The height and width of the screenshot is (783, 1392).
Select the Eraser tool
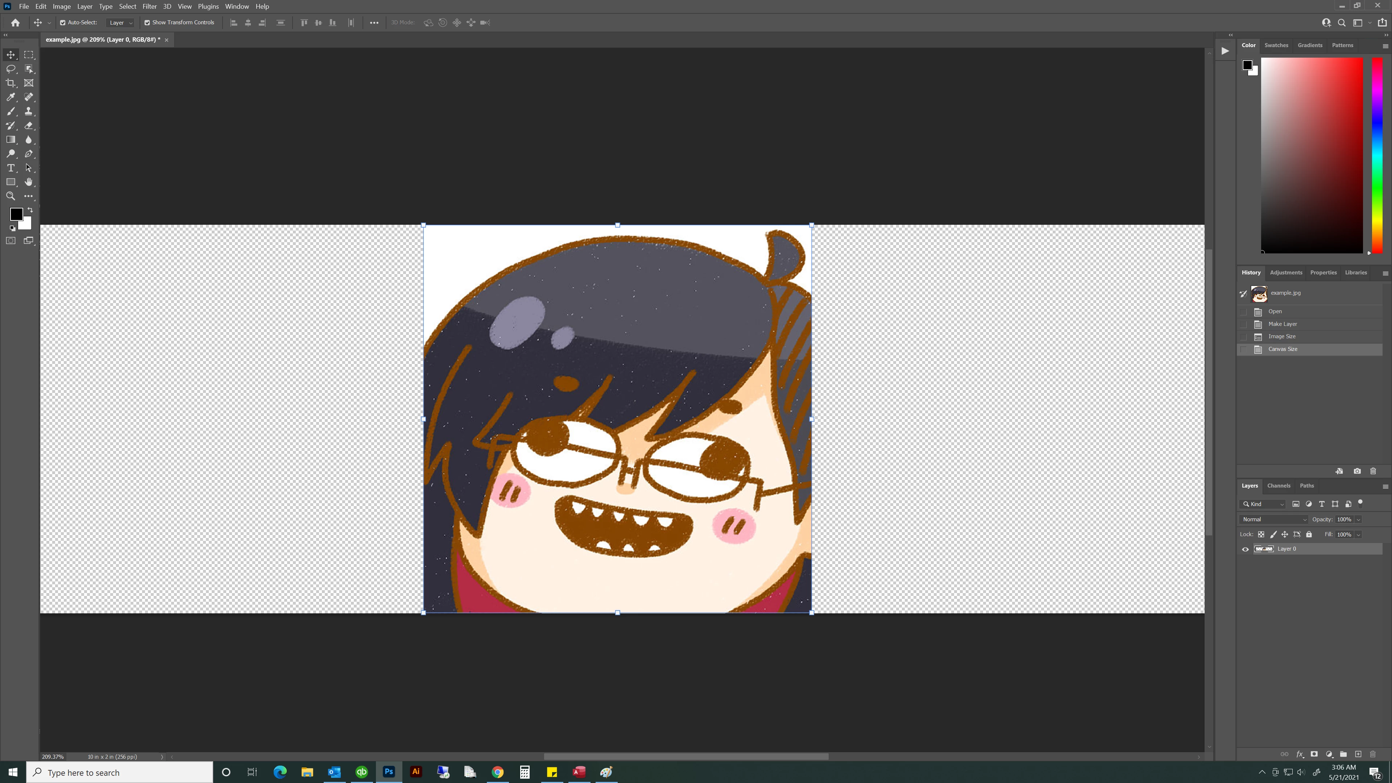click(29, 125)
